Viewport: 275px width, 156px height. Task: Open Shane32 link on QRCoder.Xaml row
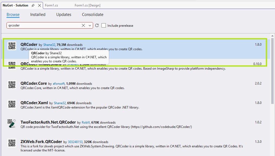[60, 103]
